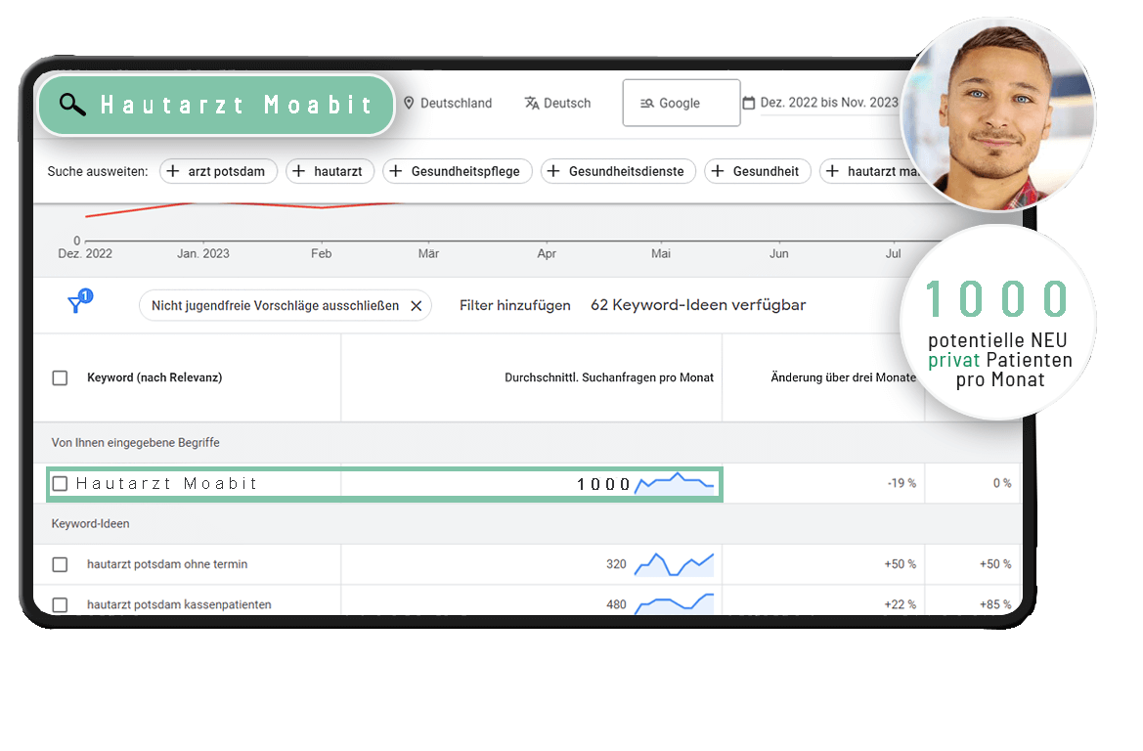
Task: Open the date range 'Dez. 2022 bis Nov. 2023'
Action: pos(828,103)
